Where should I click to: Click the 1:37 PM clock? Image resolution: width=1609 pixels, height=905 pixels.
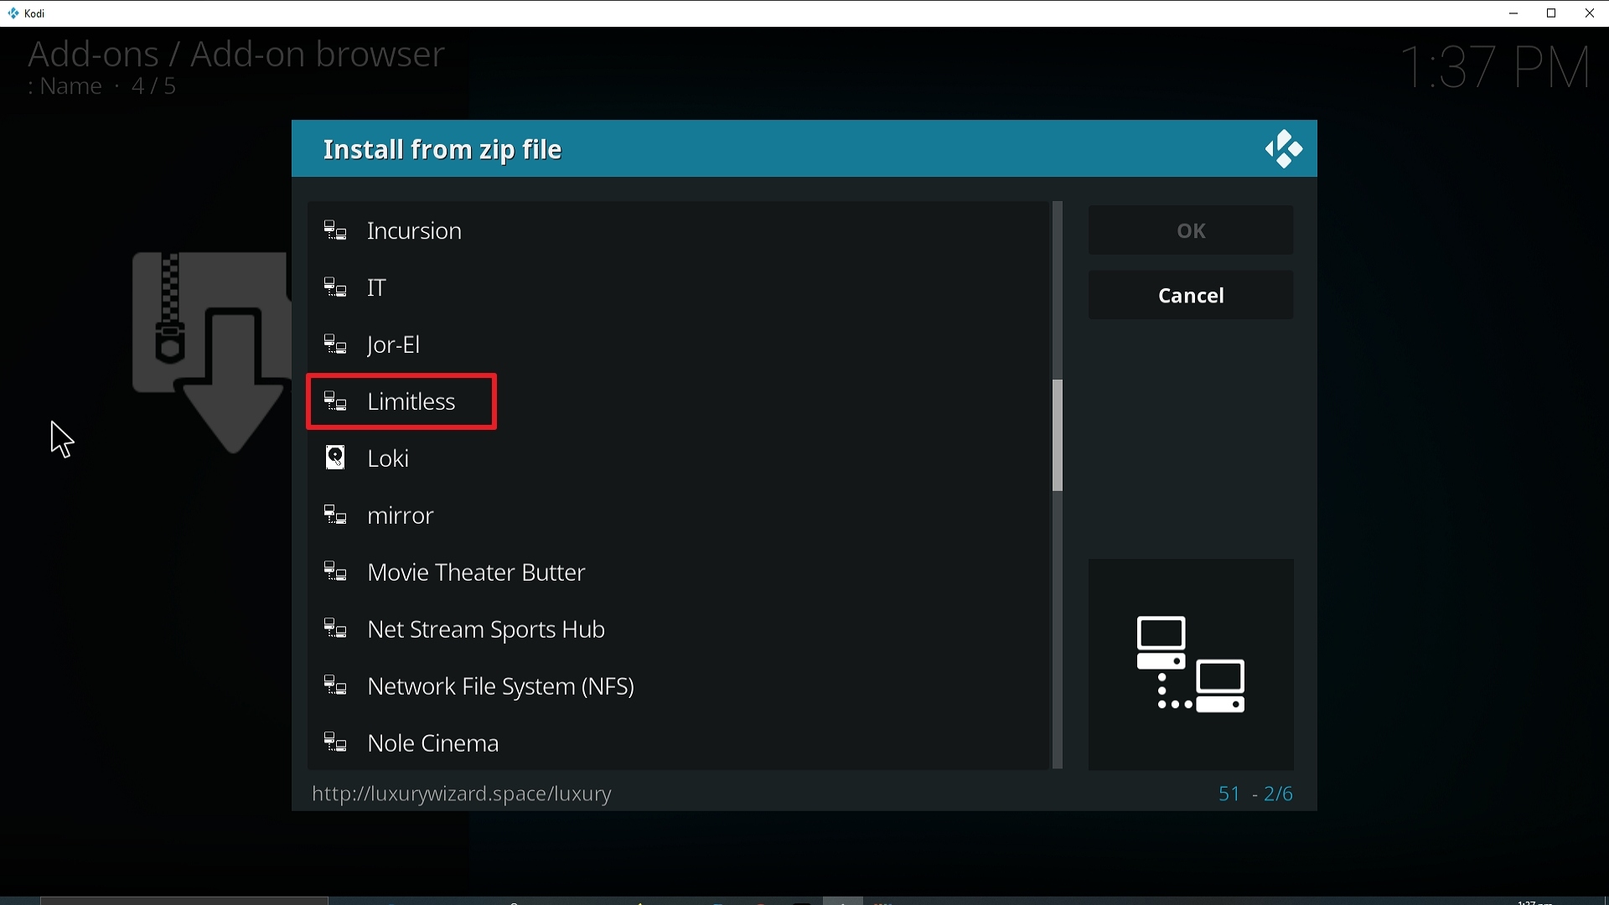tap(1495, 67)
